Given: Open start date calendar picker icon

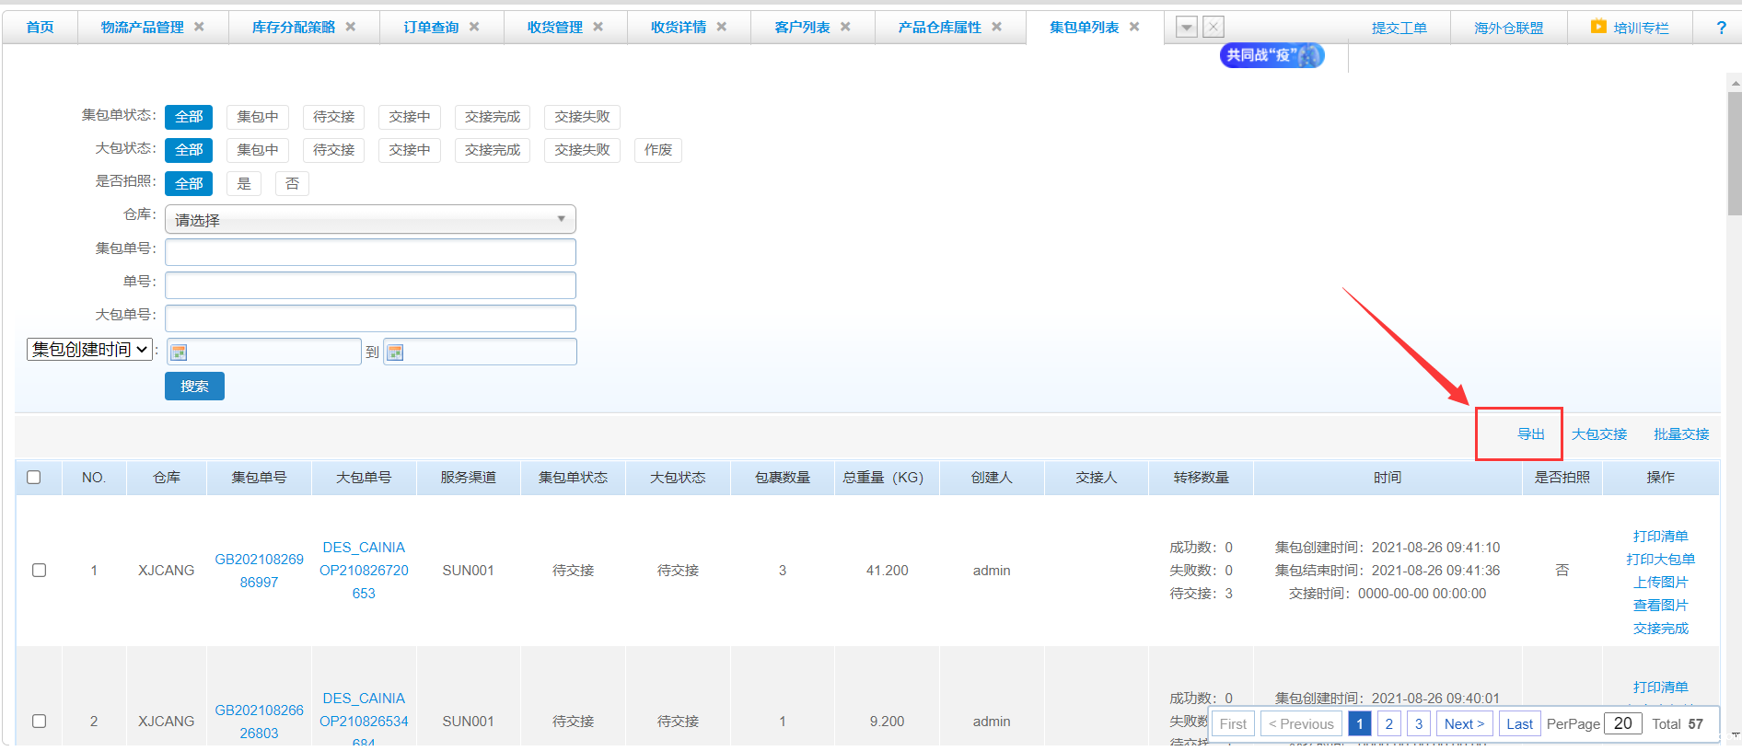Looking at the screenshot, I should pos(180,352).
